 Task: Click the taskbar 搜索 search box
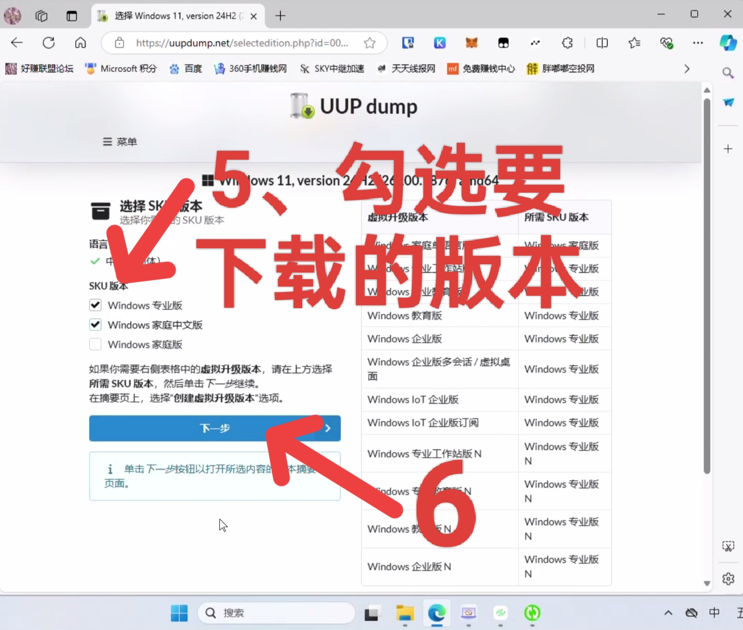point(277,613)
